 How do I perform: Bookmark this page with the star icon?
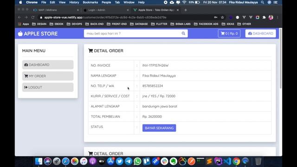222,18
